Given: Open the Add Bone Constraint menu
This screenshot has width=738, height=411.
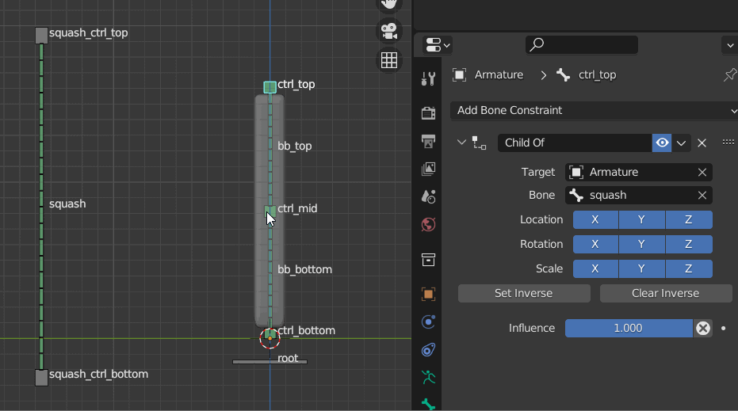Looking at the screenshot, I should click(x=594, y=111).
